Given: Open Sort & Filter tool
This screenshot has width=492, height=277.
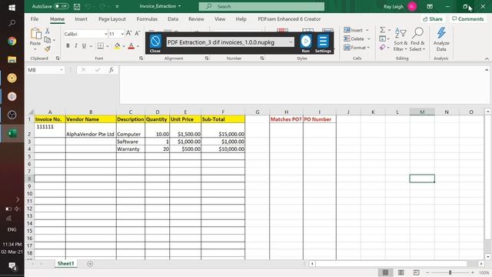Looking at the screenshot, I should (401, 39).
